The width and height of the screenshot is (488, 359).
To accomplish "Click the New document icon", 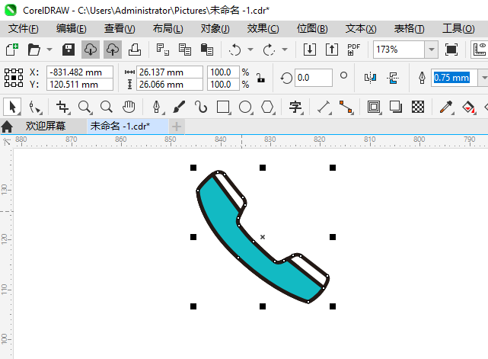I will pyautogui.click(x=12, y=50).
